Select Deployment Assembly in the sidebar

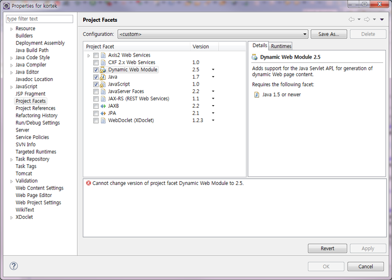pyautogui.click(x=40, y=43)
